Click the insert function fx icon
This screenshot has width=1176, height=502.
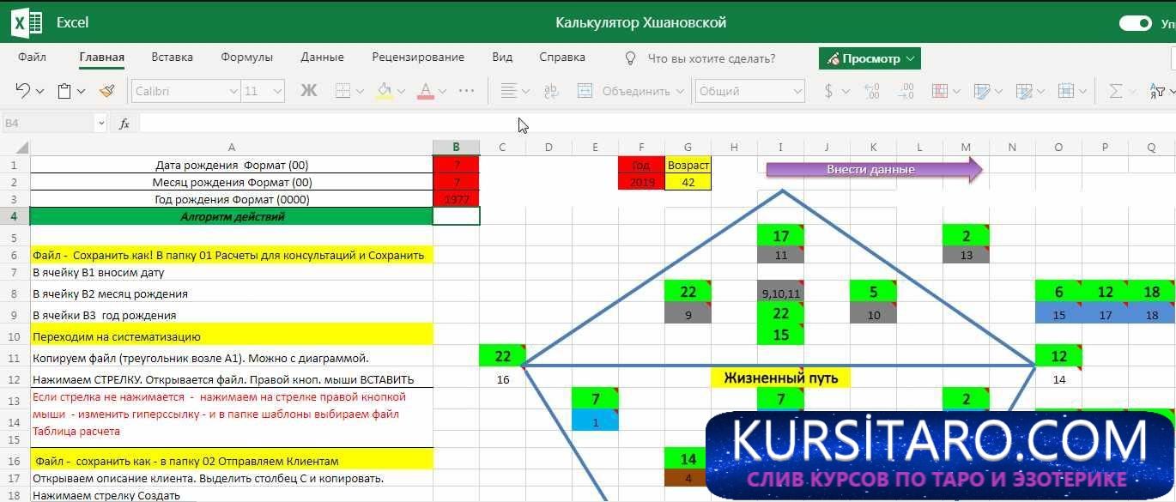(124, 124)
